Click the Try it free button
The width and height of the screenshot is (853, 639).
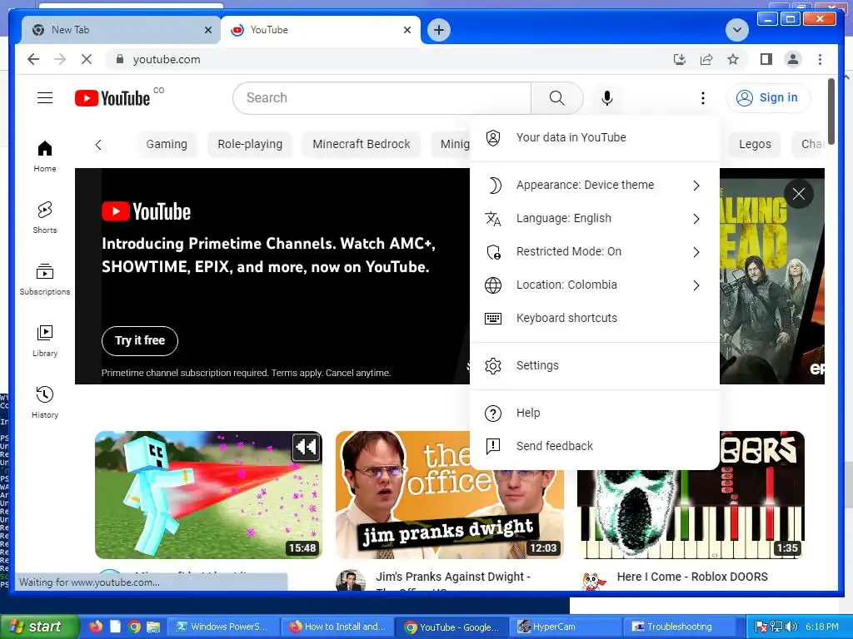pos(140,340)
